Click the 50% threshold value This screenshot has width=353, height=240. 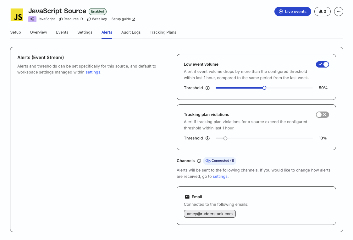pyautogui.click(x=323, y=88)
